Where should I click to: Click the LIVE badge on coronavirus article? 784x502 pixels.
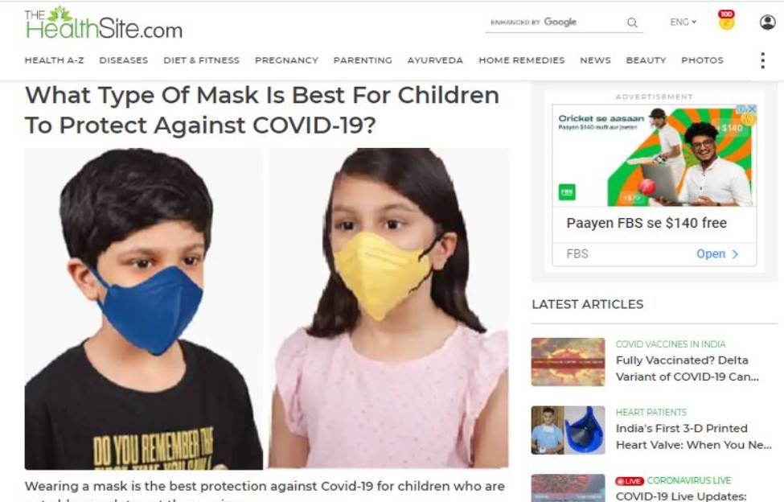(x=630, y=481)
